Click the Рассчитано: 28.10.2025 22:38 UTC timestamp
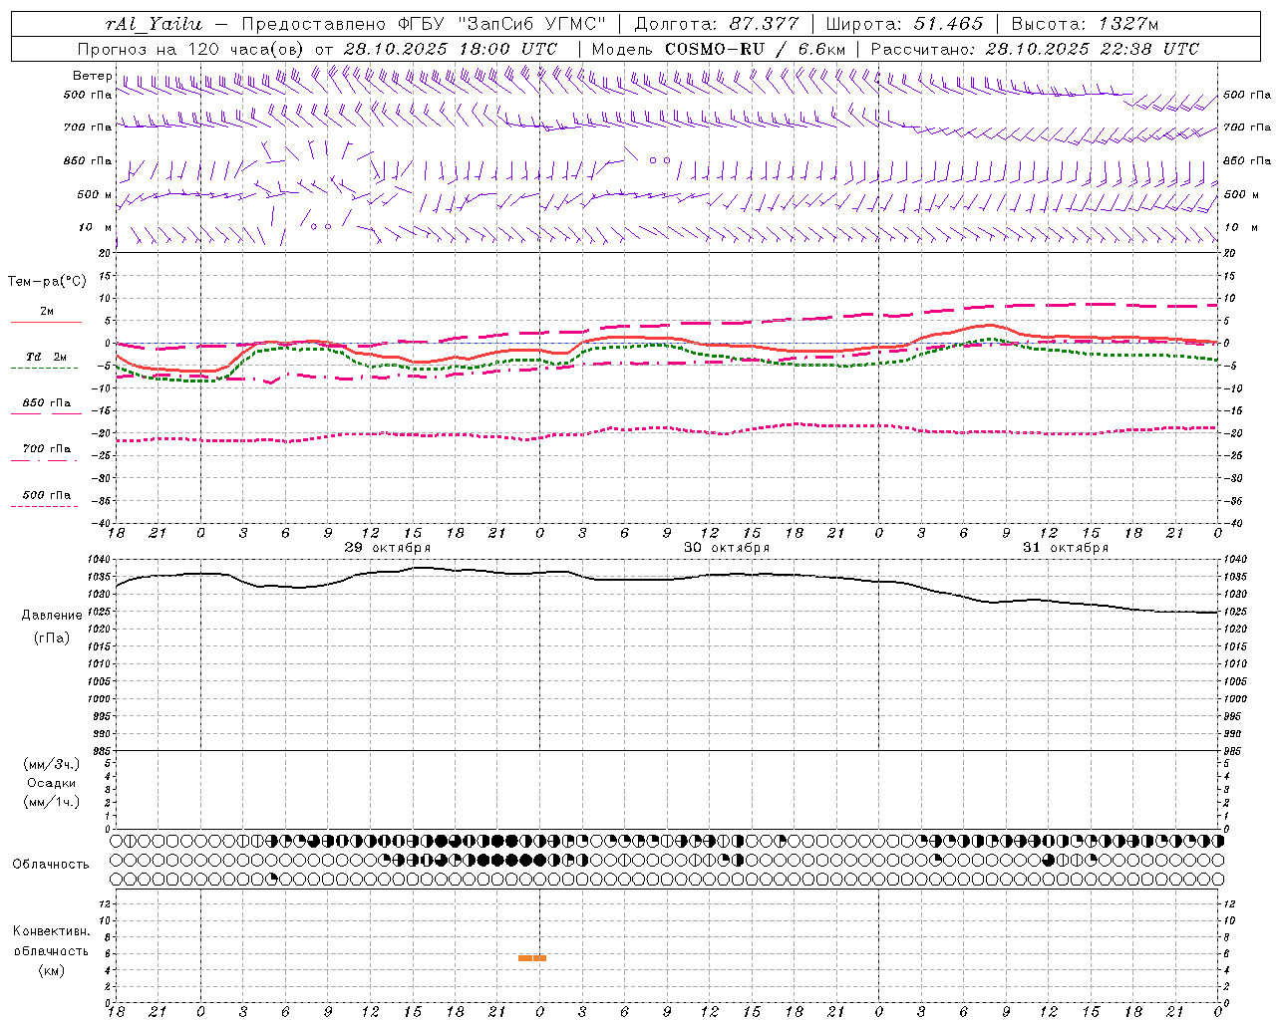1276x1020 pixels. 1035,49
